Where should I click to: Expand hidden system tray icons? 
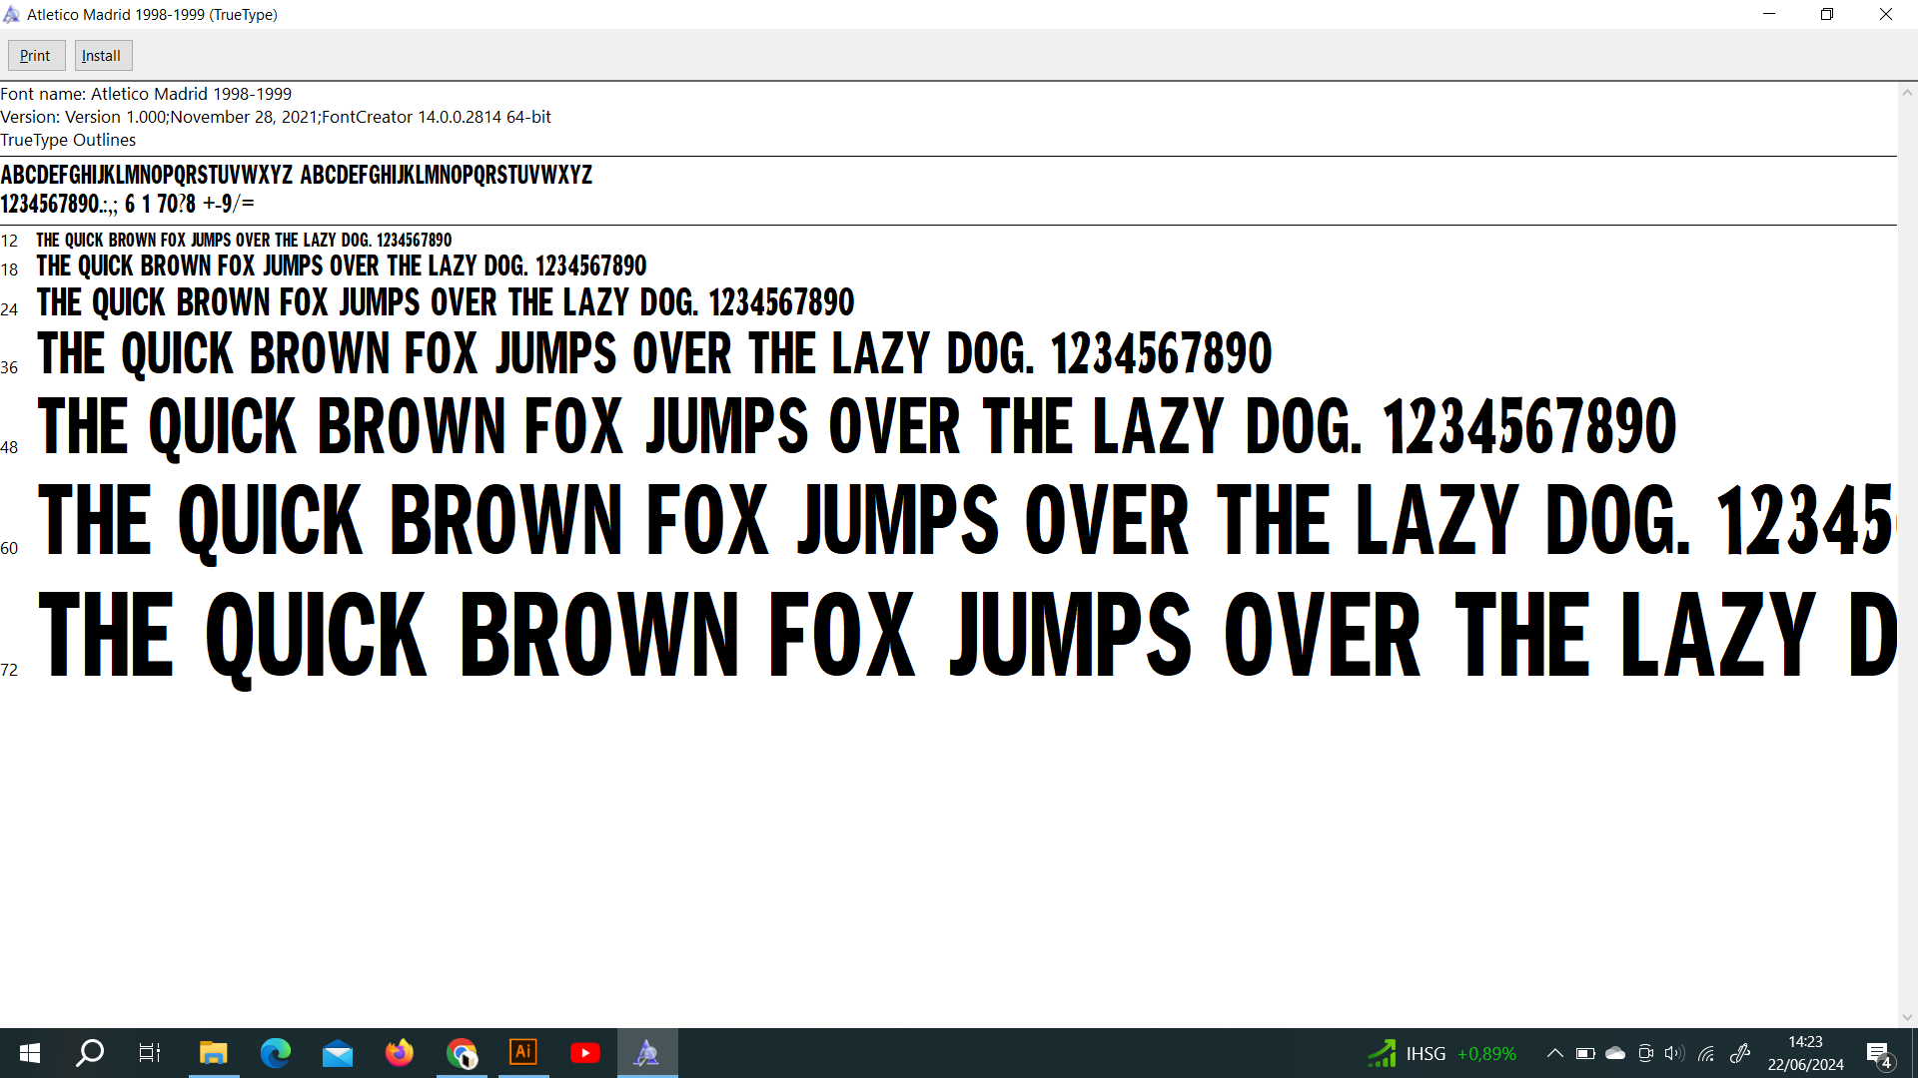pos(1554,1053)
